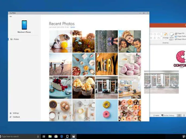
Task: Open Settings in Your Phone sidebar
Action: [16, 113]
